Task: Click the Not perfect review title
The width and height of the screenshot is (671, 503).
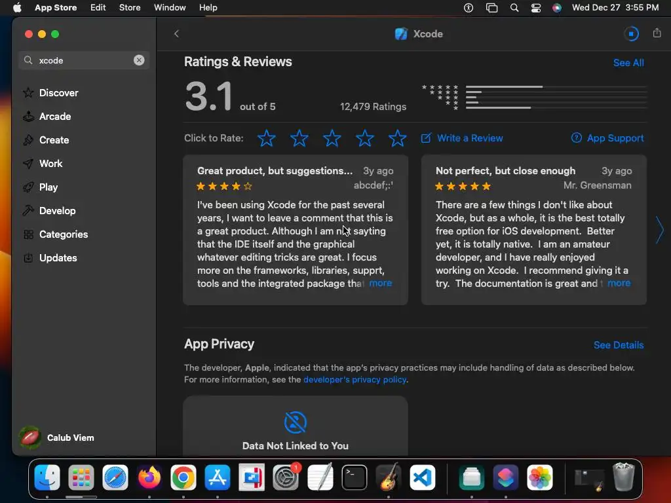Action: 505,171
